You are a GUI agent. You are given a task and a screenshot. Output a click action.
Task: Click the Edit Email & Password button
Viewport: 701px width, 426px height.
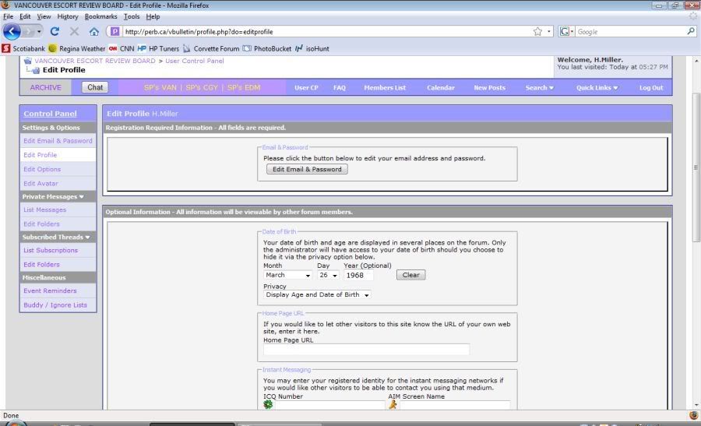pos(307,169)
